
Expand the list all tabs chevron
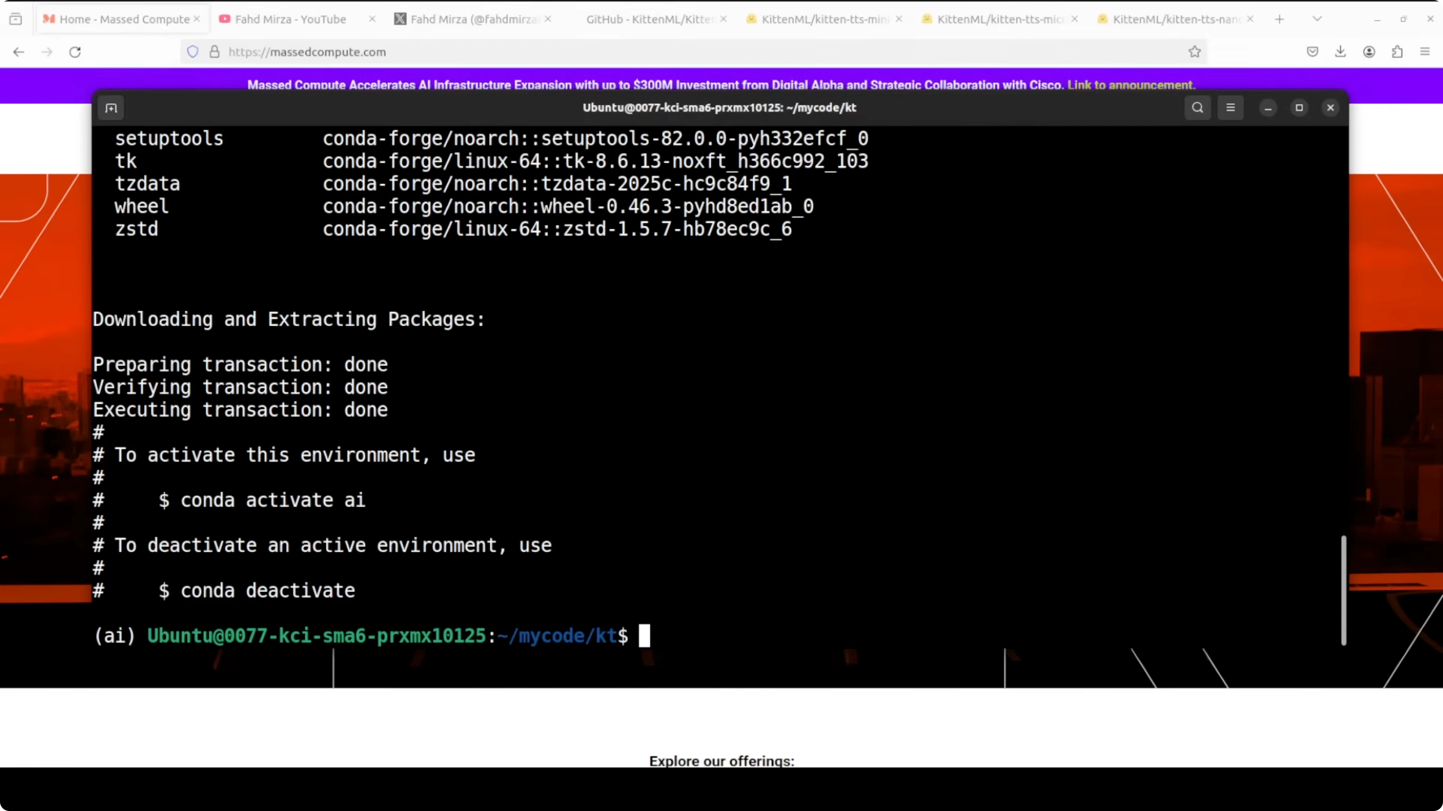[1317, 19]
